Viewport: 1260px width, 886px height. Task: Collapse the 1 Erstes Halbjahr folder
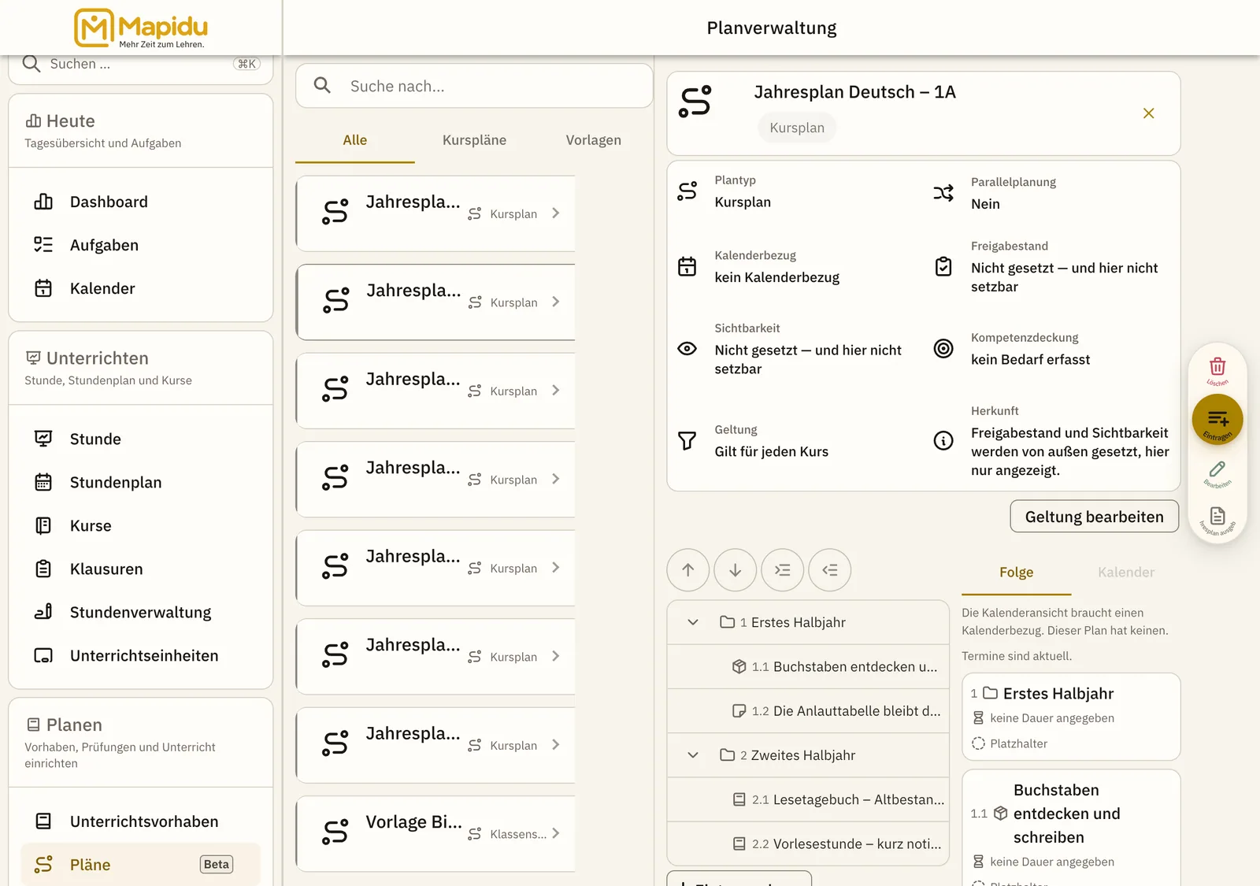[x=693, y=622]
